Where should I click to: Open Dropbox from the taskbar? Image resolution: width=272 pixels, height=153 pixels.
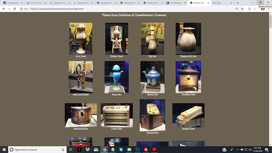coord(87,150)
